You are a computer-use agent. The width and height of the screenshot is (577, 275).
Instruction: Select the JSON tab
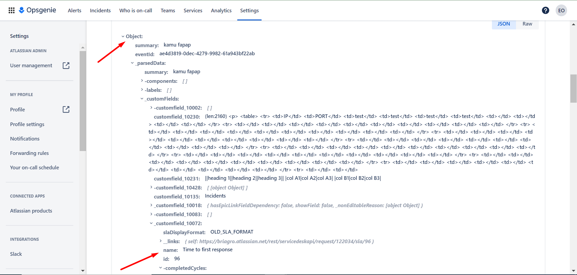point(503,24)
